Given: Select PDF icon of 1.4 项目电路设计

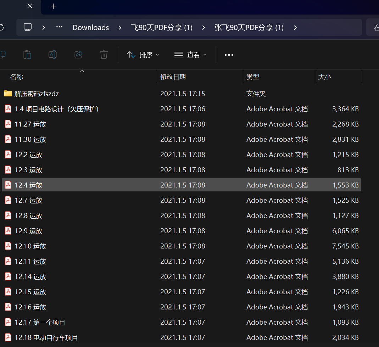Looking at the screenshot, I should 8,109.
